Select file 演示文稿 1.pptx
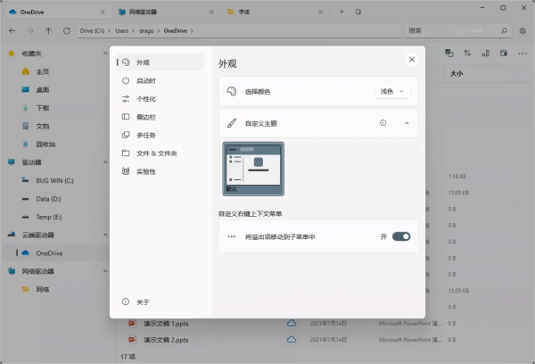Image resolution: width=535 pixels, height=364 pixels. 166,323
